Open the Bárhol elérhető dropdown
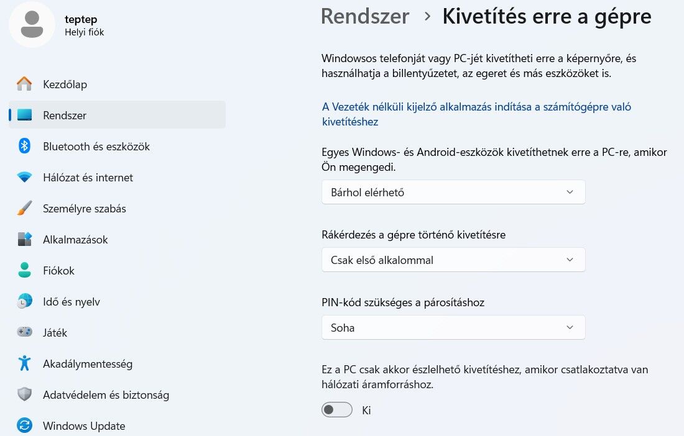 tap(453, 193)
